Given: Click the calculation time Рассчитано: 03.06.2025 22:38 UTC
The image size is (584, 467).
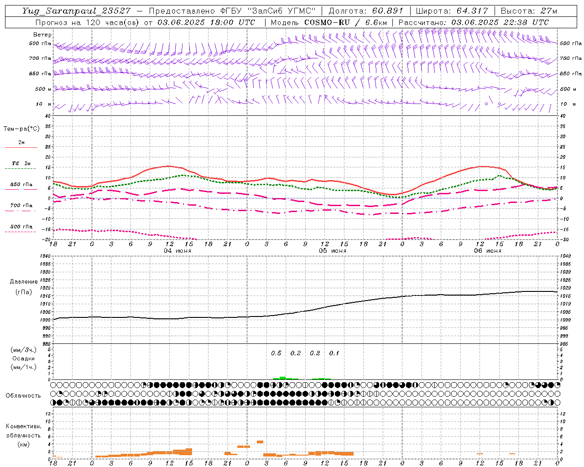Looking at the screenshot, I should (x=474, y=22).
